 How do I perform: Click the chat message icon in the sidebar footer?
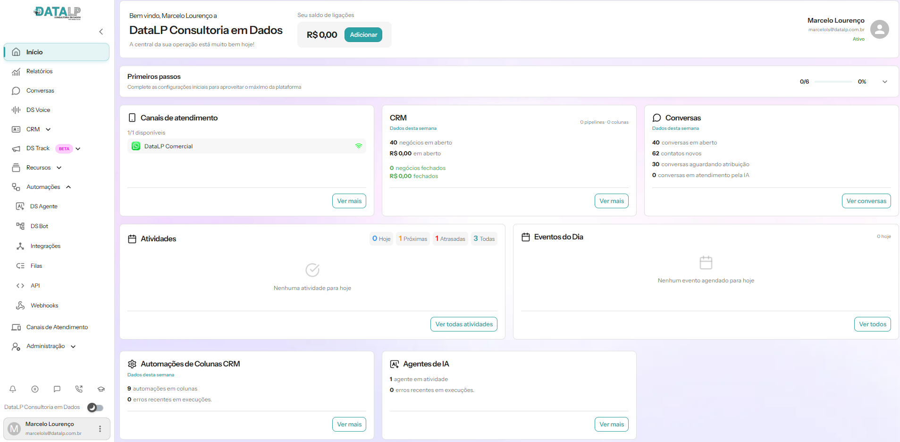pos(57,389)
